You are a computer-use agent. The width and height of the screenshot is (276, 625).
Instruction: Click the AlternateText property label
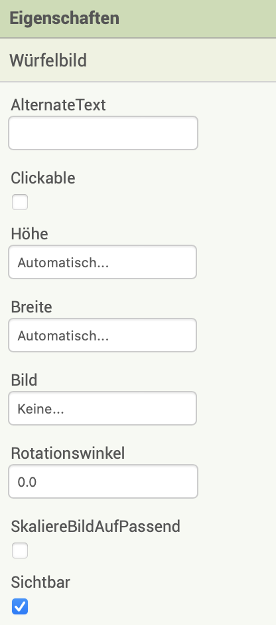click(58, 105)
